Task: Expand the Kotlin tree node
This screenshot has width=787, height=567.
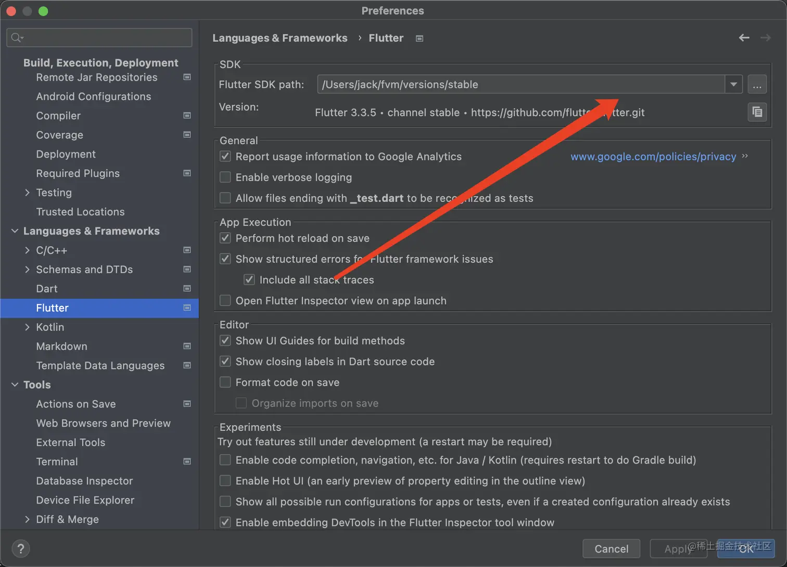Action: point(27,327)
